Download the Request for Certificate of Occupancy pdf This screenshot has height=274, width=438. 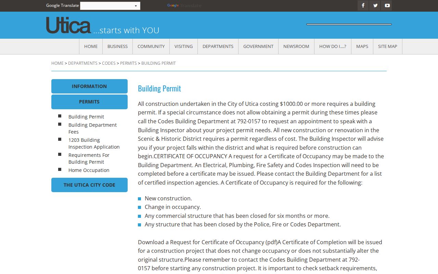click(208, 242)
